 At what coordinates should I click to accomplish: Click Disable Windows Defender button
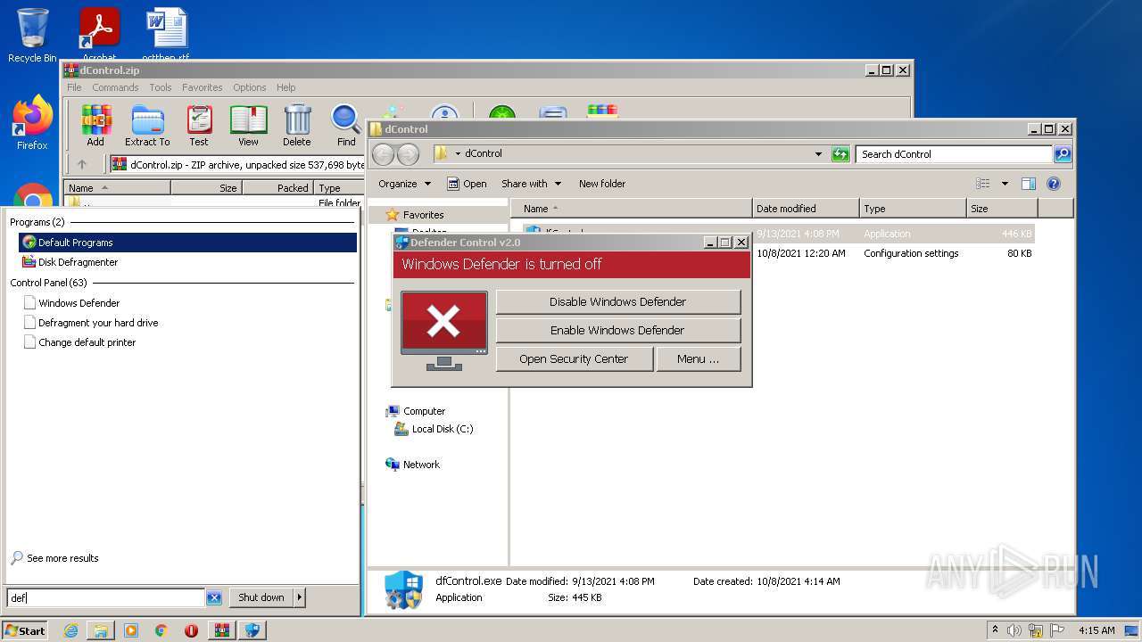(617, 301)
